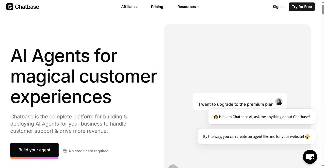Go to the Affiliates page
Image resolution: width=325 pixels, height=168 pixels.
pyautogui.click(x=129, y=7)
